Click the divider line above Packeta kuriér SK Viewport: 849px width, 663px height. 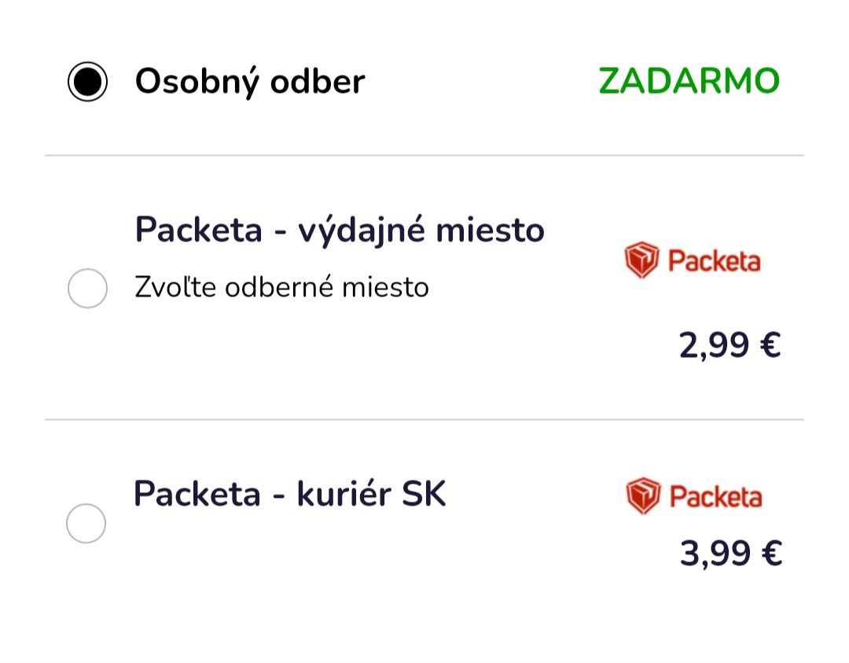(x=424, y=419)
